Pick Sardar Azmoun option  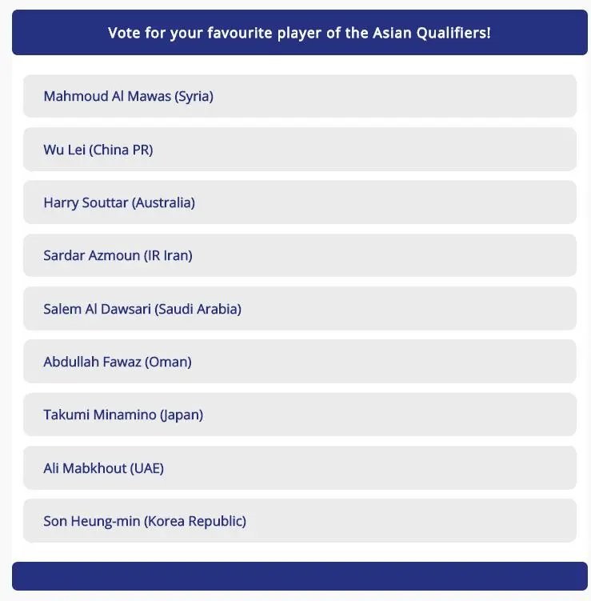[x=299, y=255]
